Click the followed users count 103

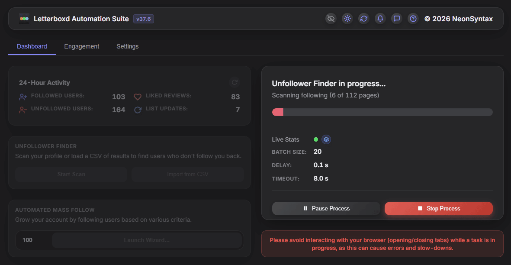click(119, 97)
